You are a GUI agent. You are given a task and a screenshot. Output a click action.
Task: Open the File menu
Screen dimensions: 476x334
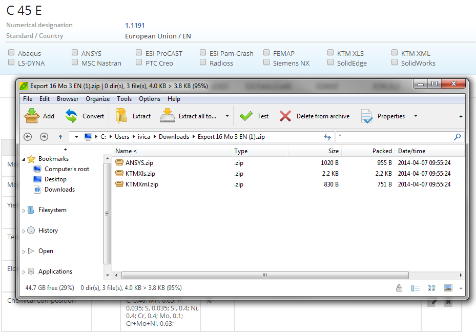pos(28,99)
